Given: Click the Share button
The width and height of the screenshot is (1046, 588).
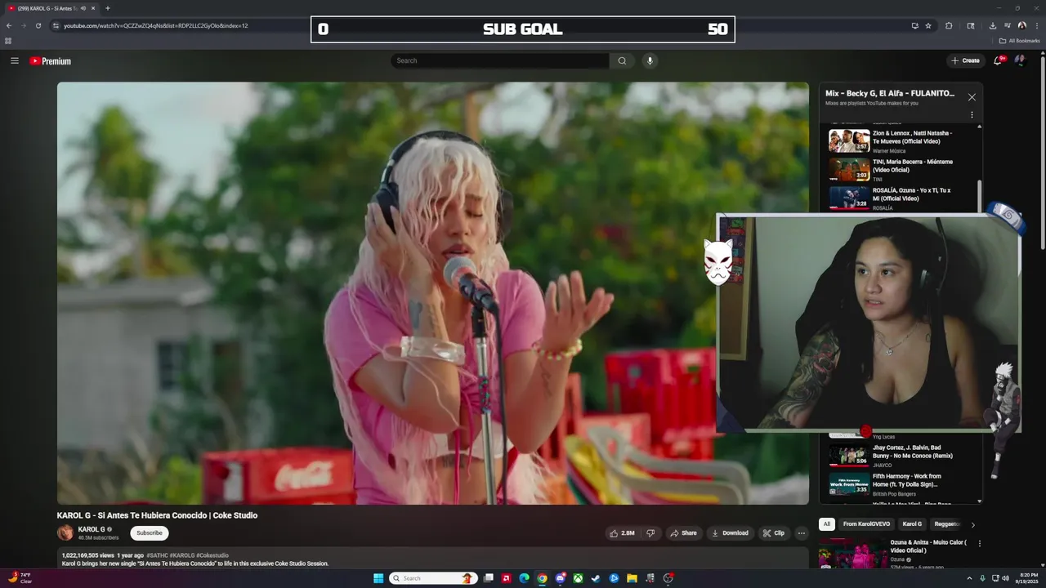Looking at the screenshot, I should (683, 533).
